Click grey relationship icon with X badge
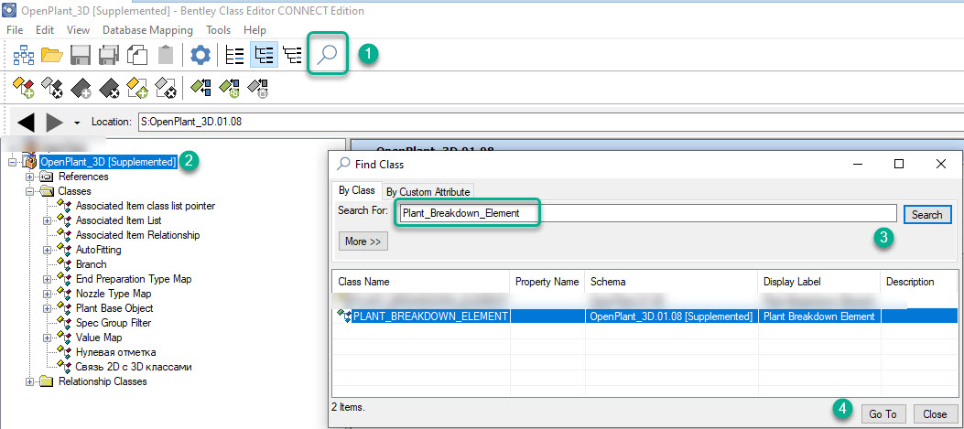This screenshot has height=429, width=964. tap(166, 88)
